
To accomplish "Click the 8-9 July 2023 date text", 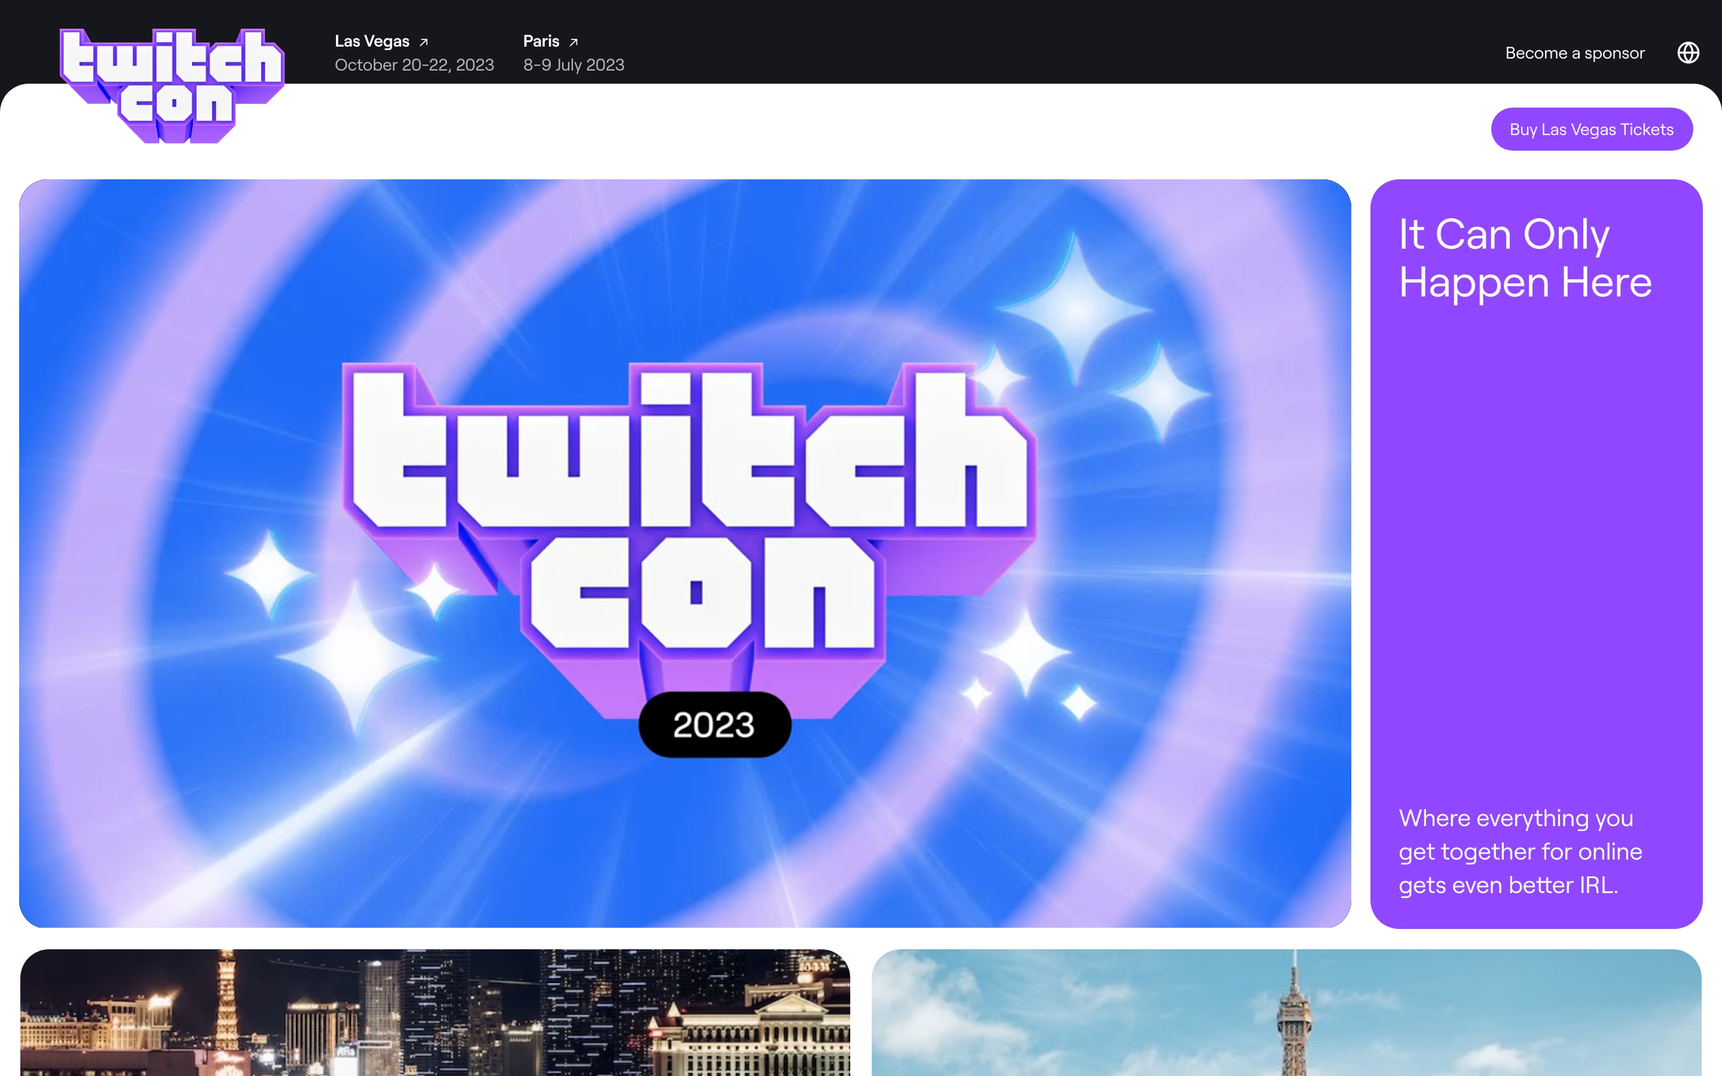I will click(x=573, y=65).
